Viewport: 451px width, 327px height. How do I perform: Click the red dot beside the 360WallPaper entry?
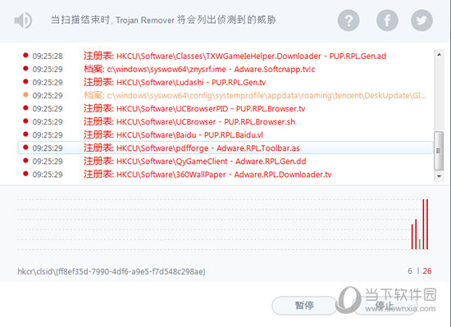25,174
